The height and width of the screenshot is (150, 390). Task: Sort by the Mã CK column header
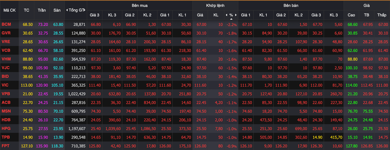[9, 10]
